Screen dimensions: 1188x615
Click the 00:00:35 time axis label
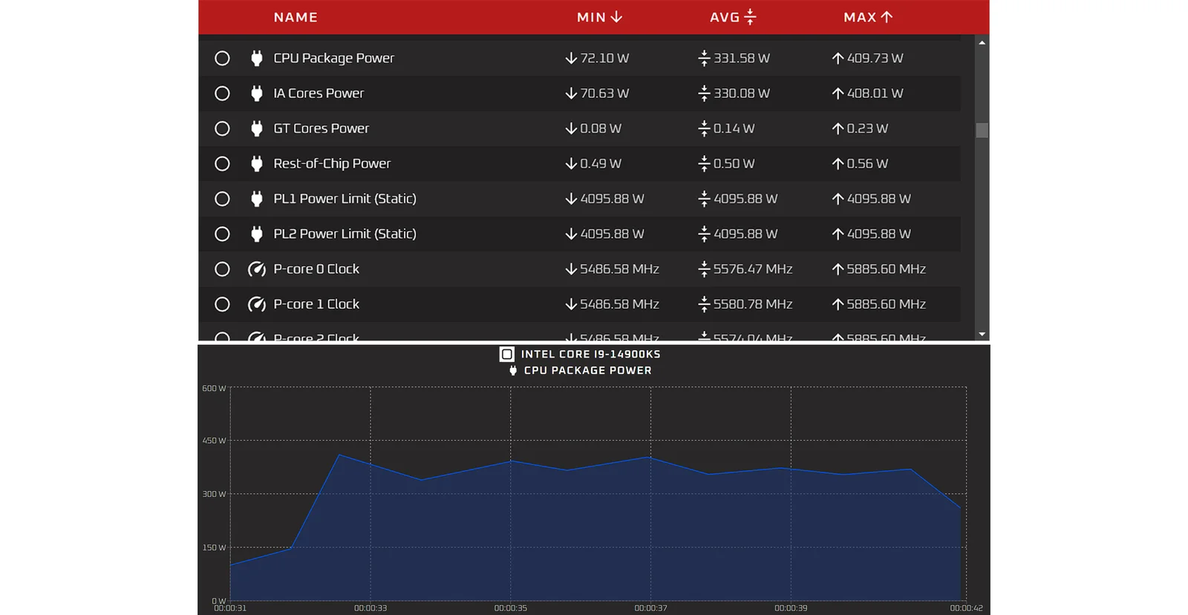tap(511, 608)
